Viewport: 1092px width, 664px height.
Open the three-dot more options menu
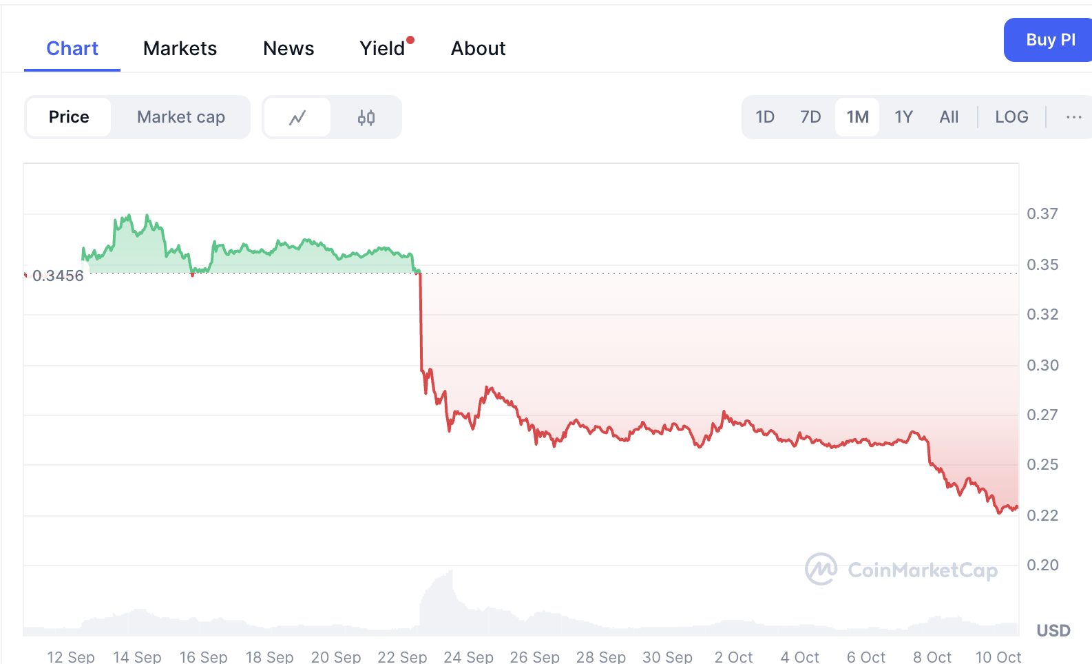coord(1073,117)
